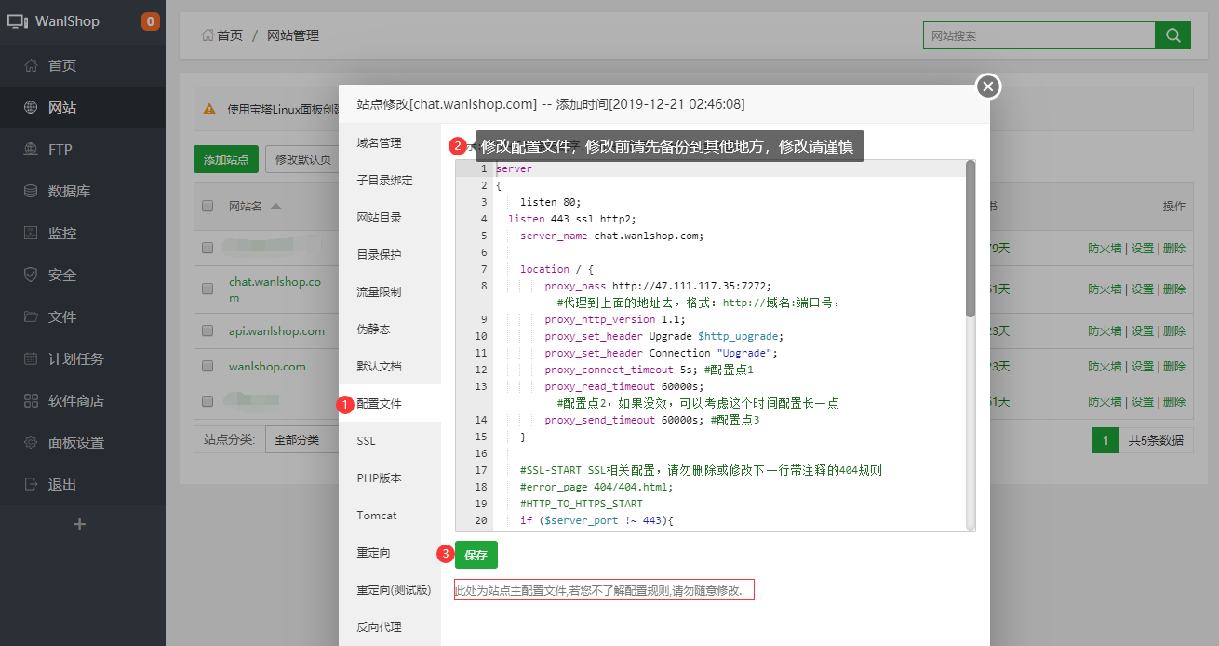Viewport: 1219px width, 646px height.
Task: Click the 安全 shield sidebar icon
Action: [31, 275]
